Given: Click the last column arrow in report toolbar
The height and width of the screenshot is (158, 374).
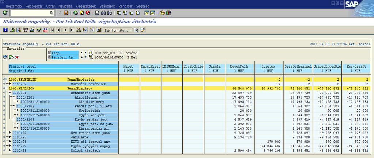Looking at the screenshot, I should click(72, 30).
